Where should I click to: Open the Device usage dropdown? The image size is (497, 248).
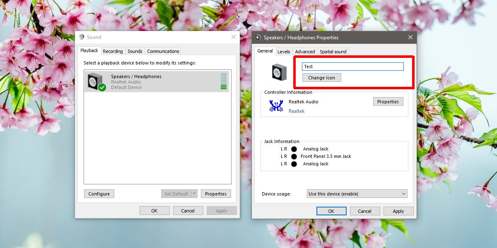[357, 194]
